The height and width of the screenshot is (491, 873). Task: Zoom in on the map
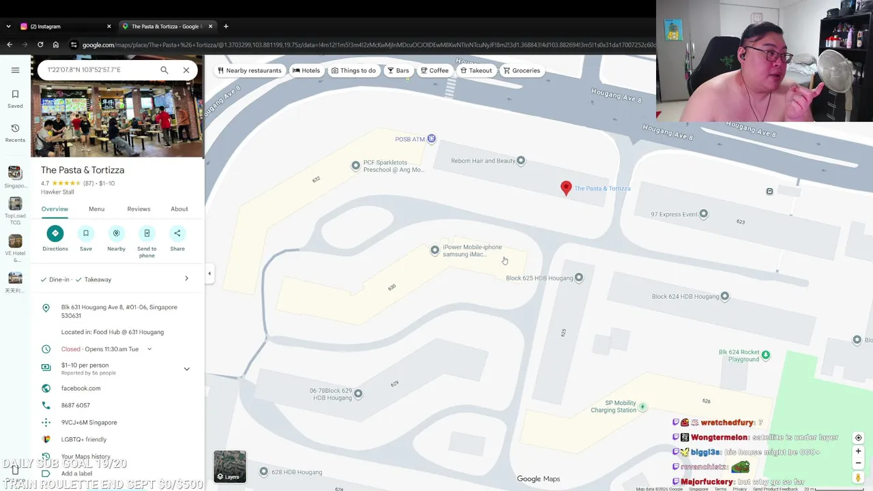[x=859, y=451]
